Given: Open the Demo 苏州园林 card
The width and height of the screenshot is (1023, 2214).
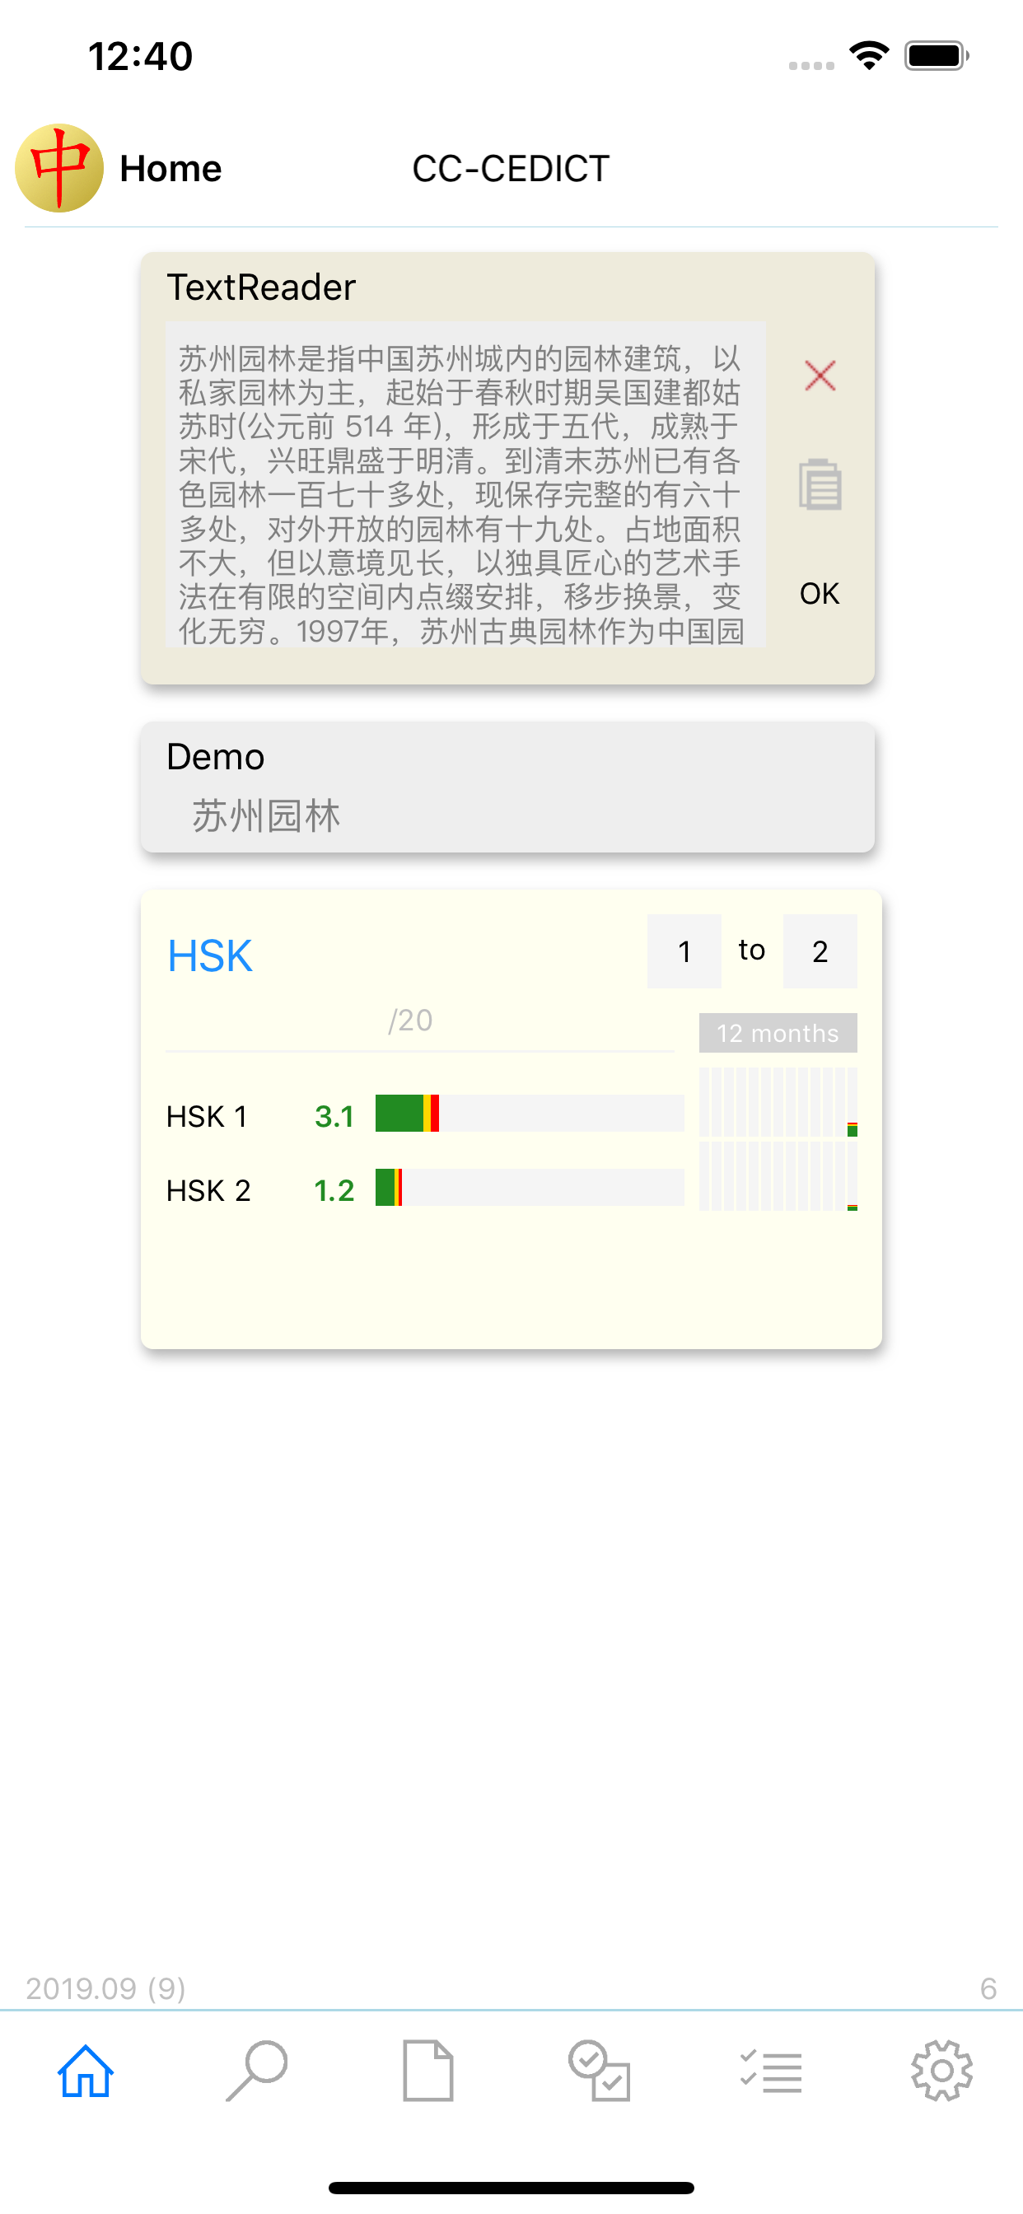Looking at the screenshot, I should coord(508,787).
